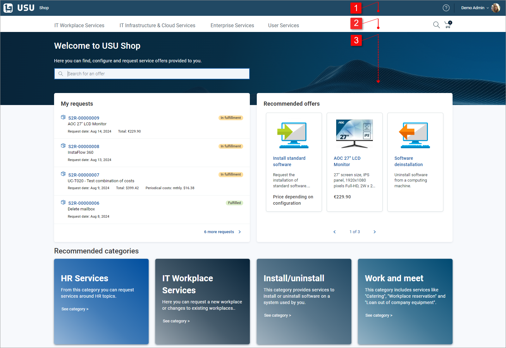Open IT Infrastructure & Cloud Services menu
506x348 pixels.
tap(157, 25)
